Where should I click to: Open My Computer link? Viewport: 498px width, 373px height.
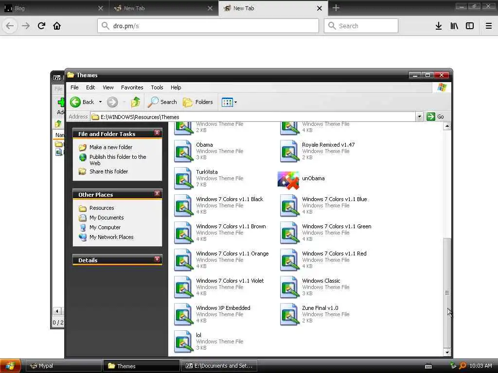[105, 227]
